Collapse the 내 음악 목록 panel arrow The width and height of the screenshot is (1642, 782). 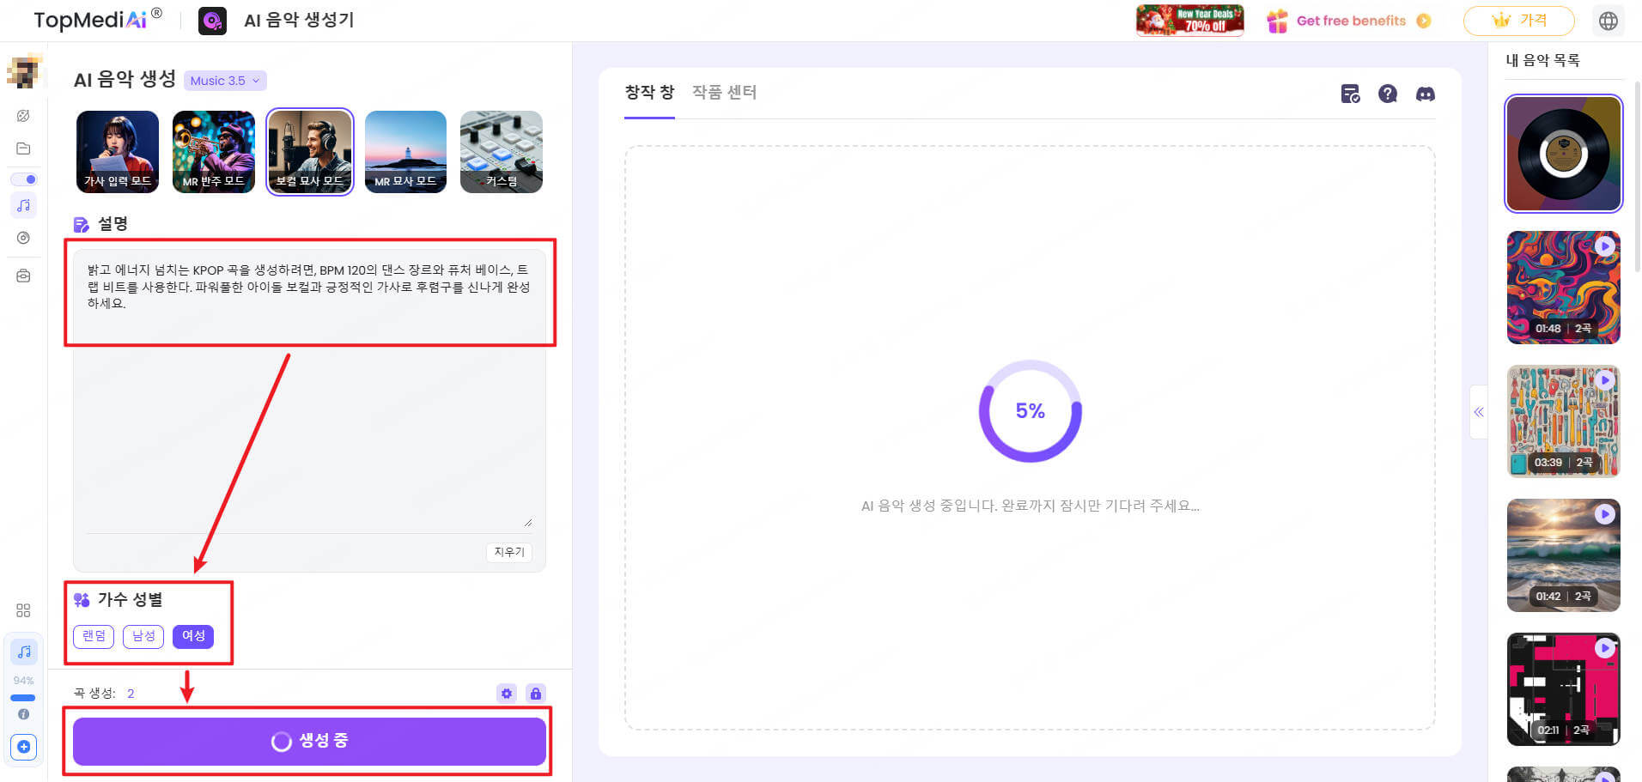[x=1479, y=412]
